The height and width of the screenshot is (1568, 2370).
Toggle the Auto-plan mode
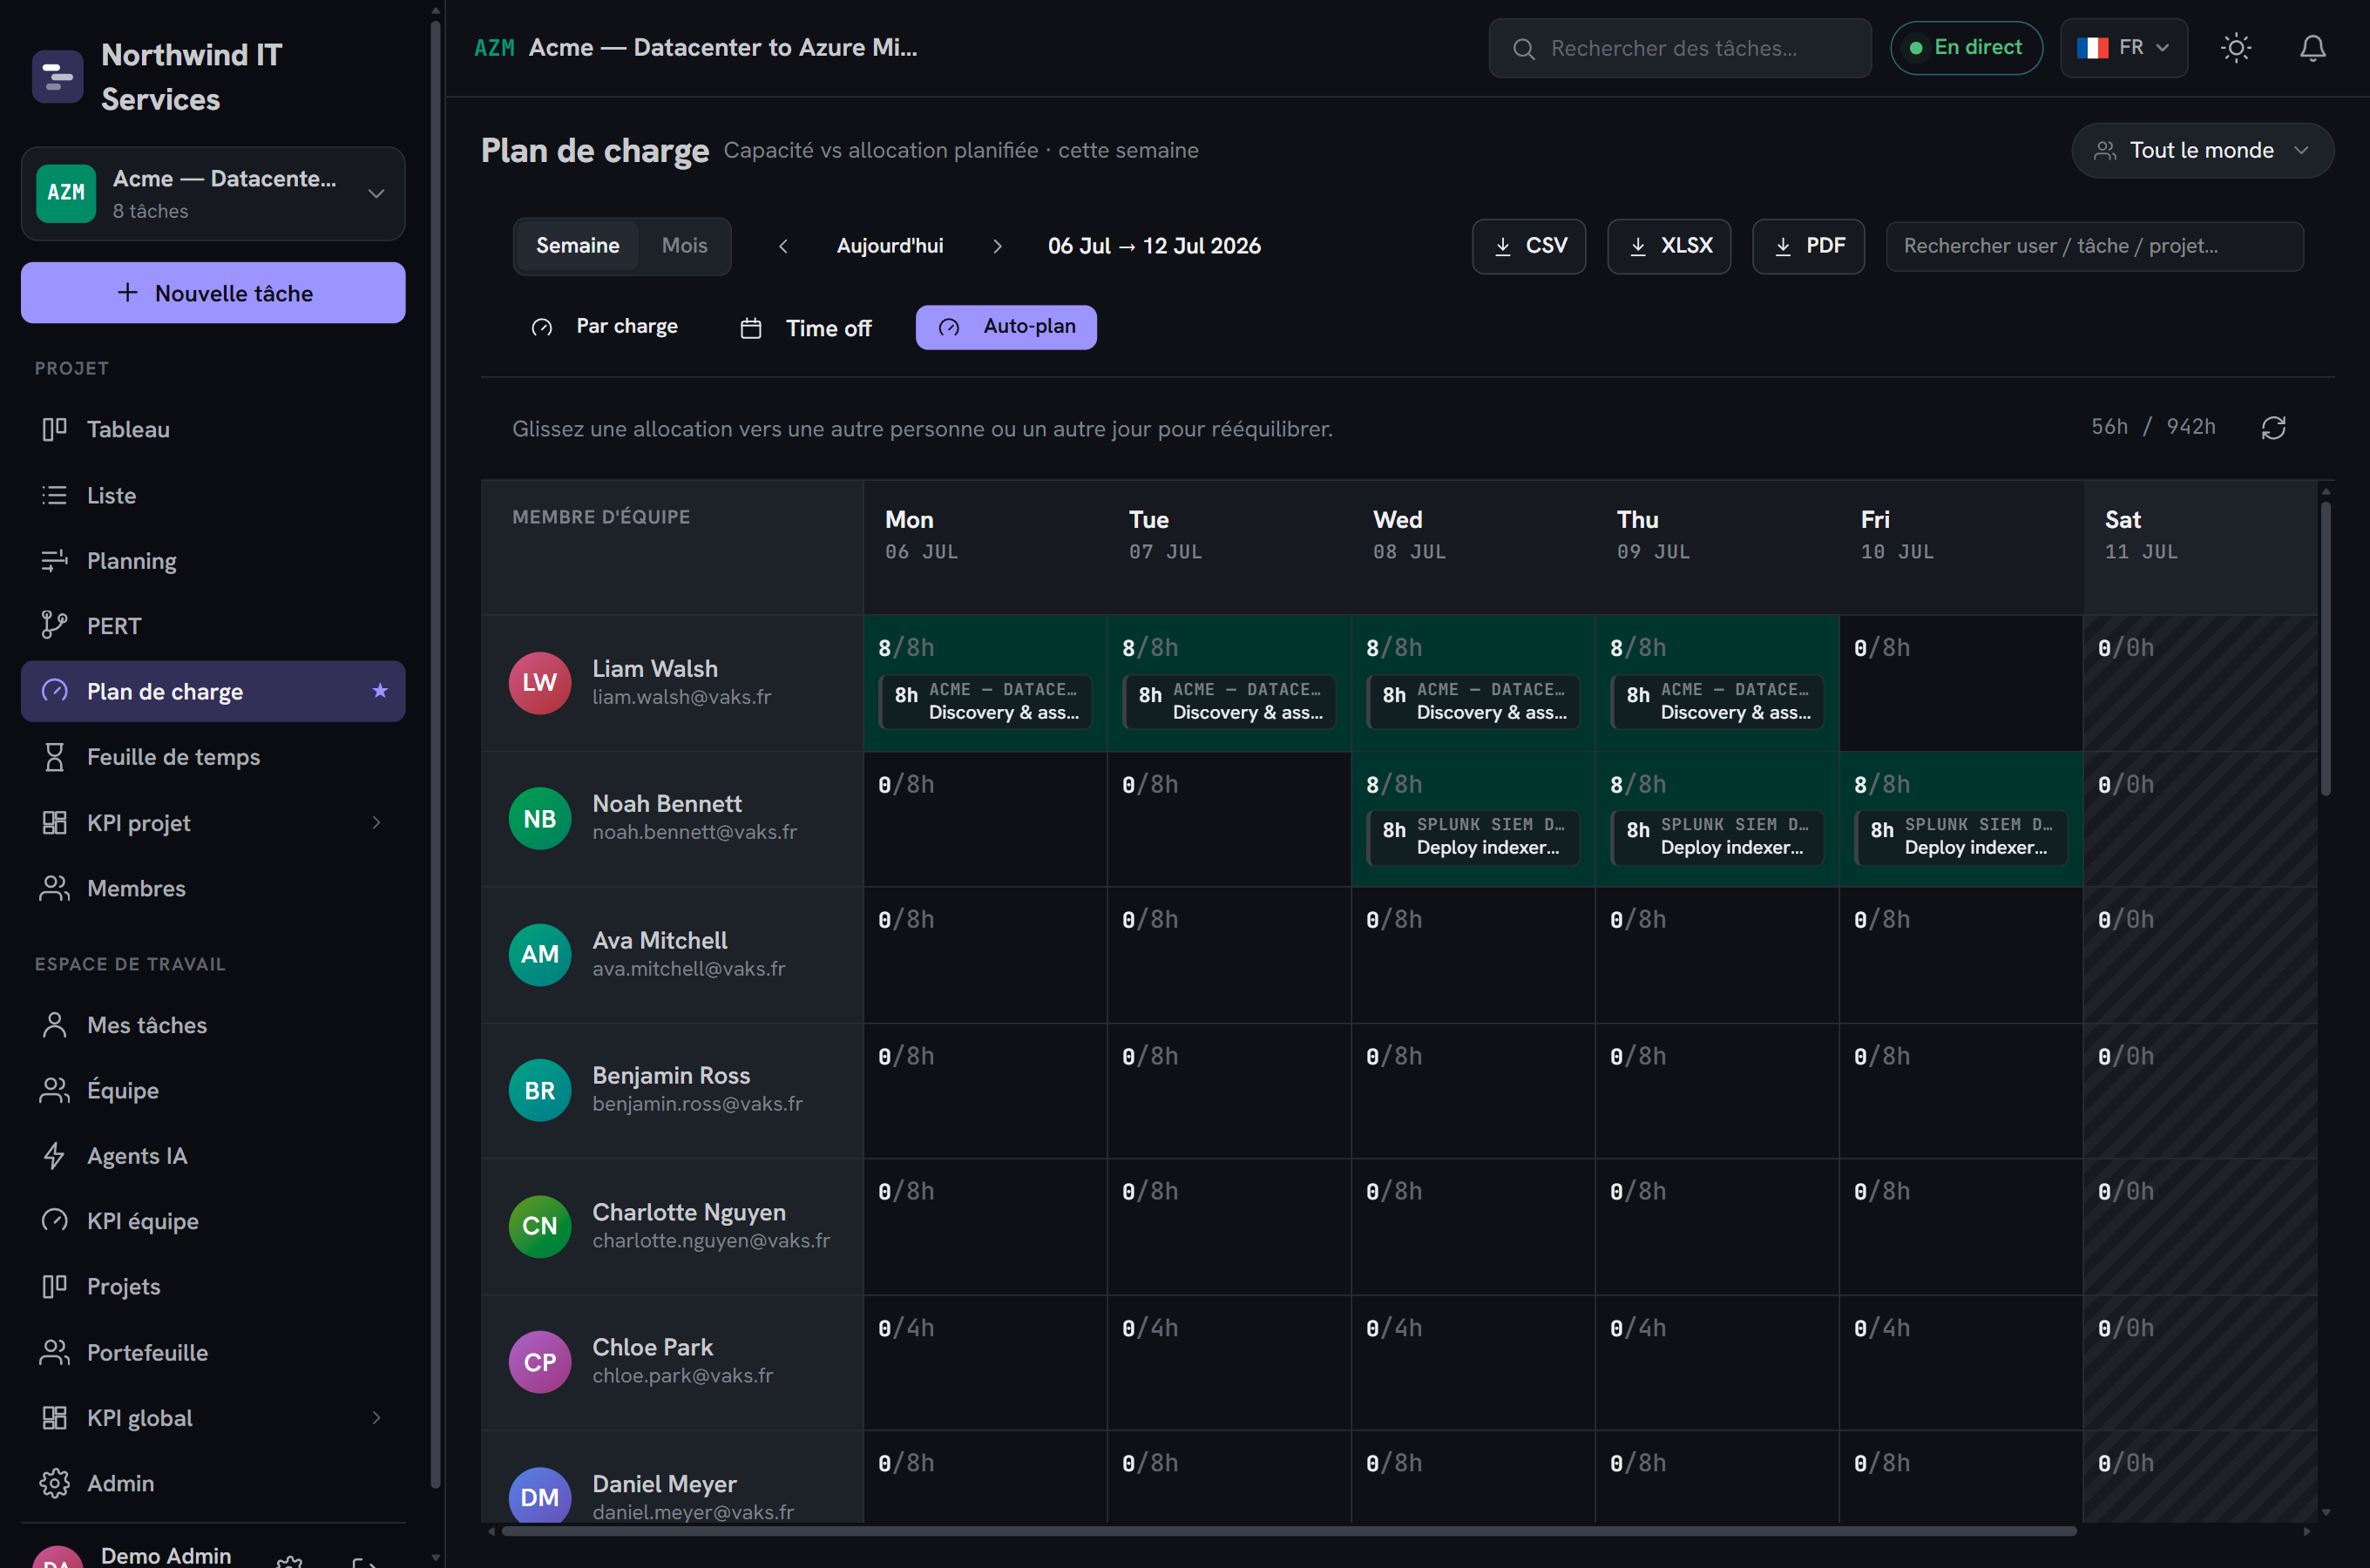click(1006, 327)
